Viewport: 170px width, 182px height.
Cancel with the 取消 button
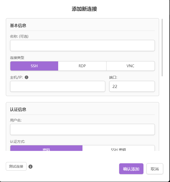pos(155,169)
